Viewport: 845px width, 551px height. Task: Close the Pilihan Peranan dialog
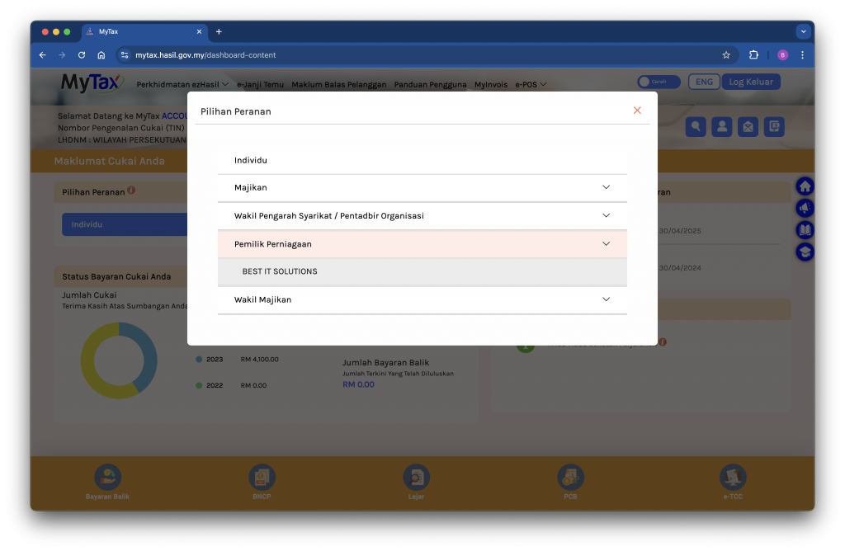point(637,111)
